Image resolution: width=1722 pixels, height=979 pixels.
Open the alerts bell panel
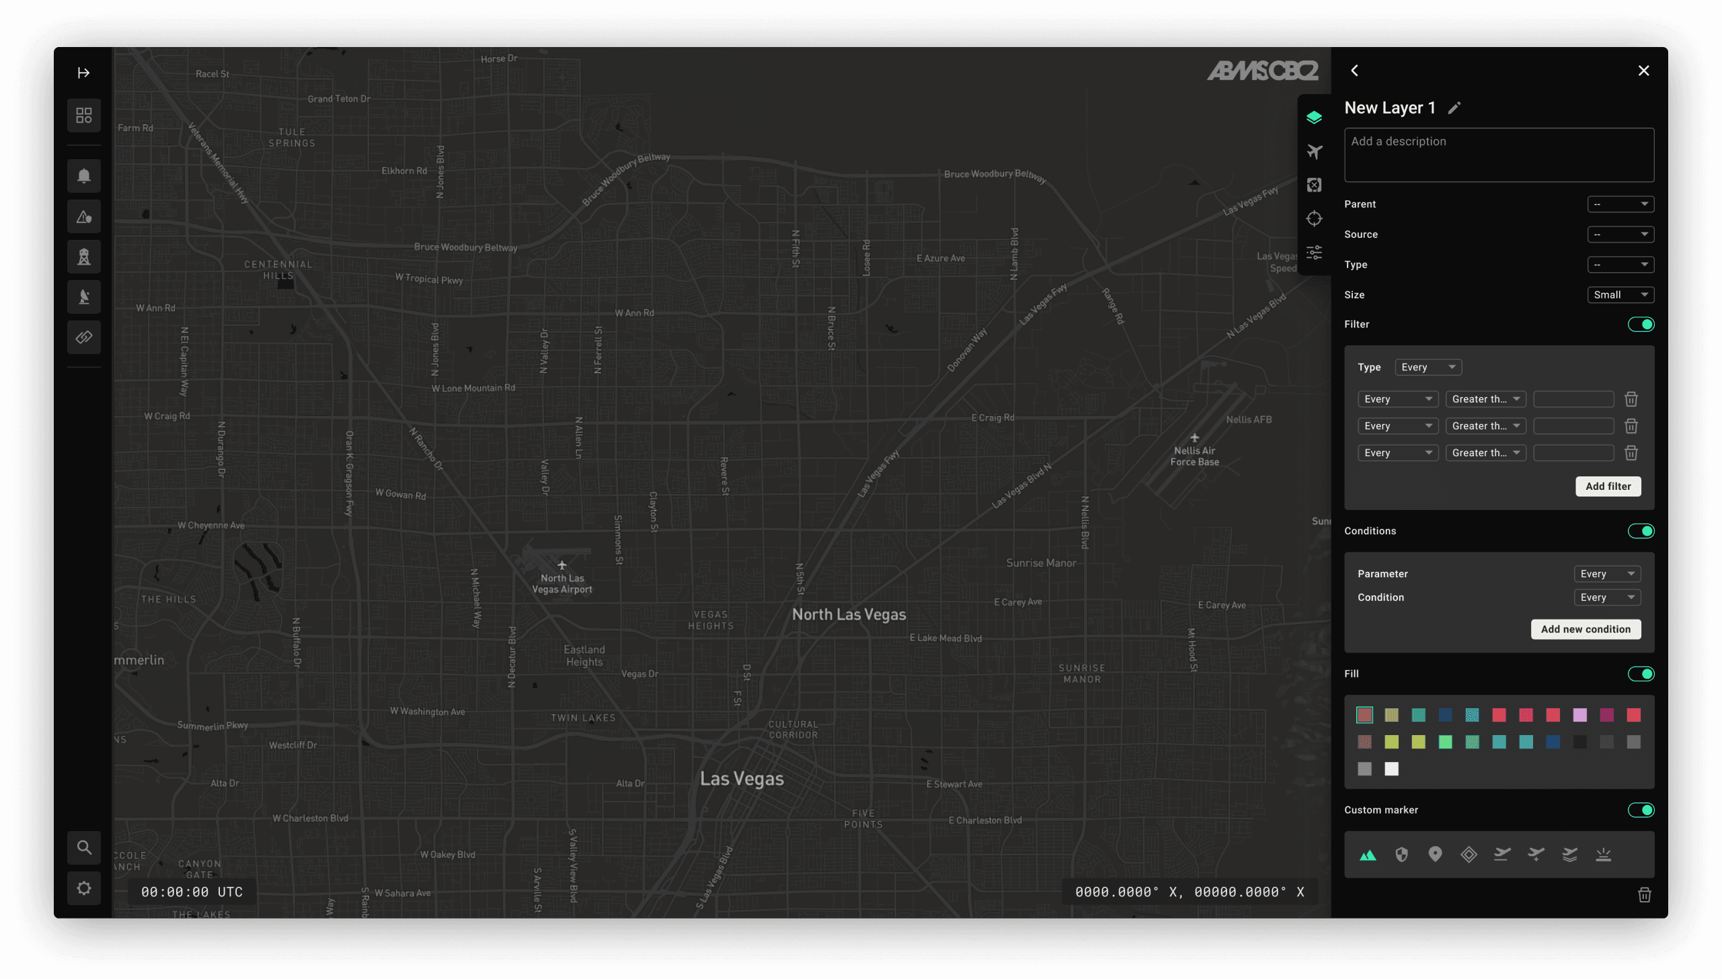click(83, 176)
